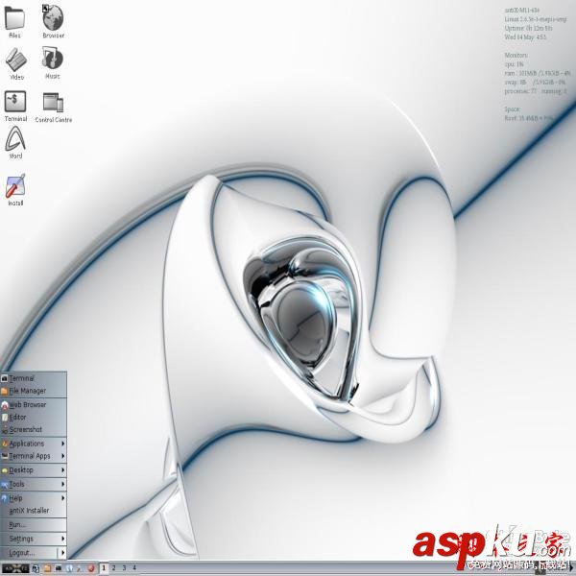Switch to workspace 3 on the taskbar
The image size is (576, 576).
[124, 568]
